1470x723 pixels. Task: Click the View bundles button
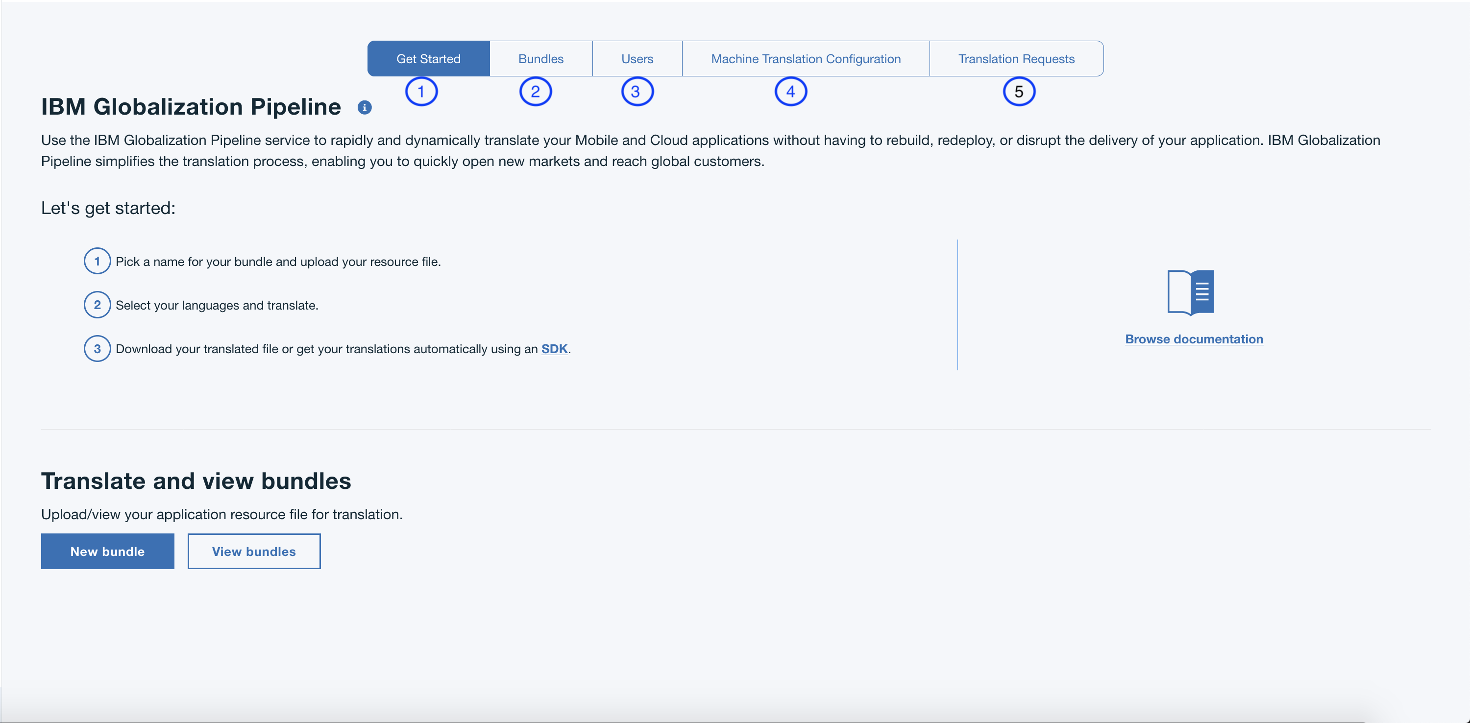pyautogui.click(x=254, y=552)
